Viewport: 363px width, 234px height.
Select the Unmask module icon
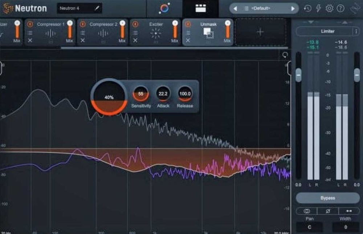point(208,33)
